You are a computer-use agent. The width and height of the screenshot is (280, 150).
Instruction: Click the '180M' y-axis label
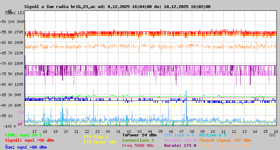20,63
